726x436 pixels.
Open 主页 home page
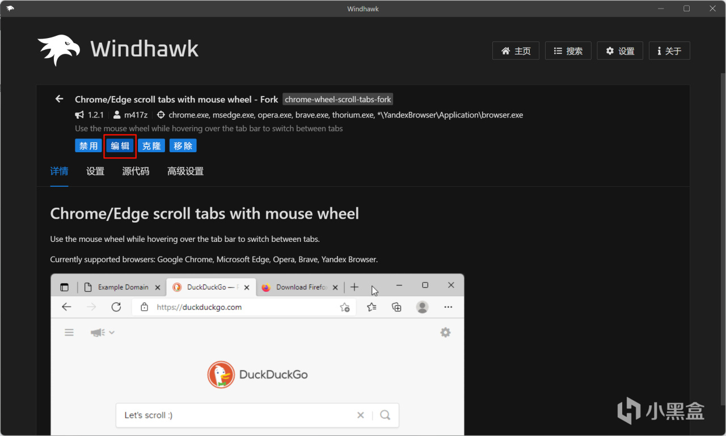[516, 51]
